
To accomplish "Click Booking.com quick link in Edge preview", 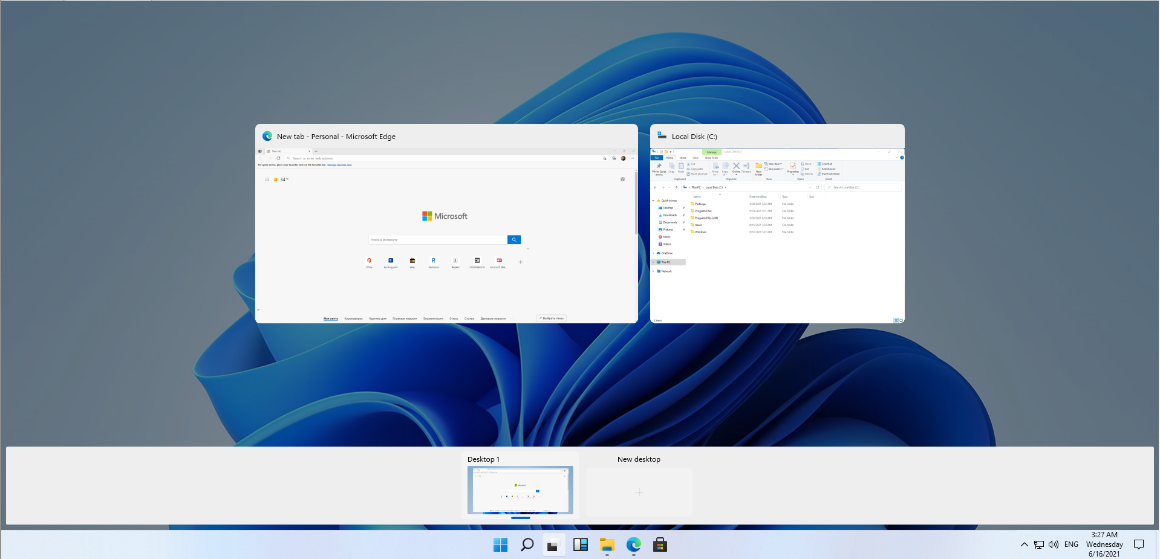I will pyautogui.click(x=391, y=262).
